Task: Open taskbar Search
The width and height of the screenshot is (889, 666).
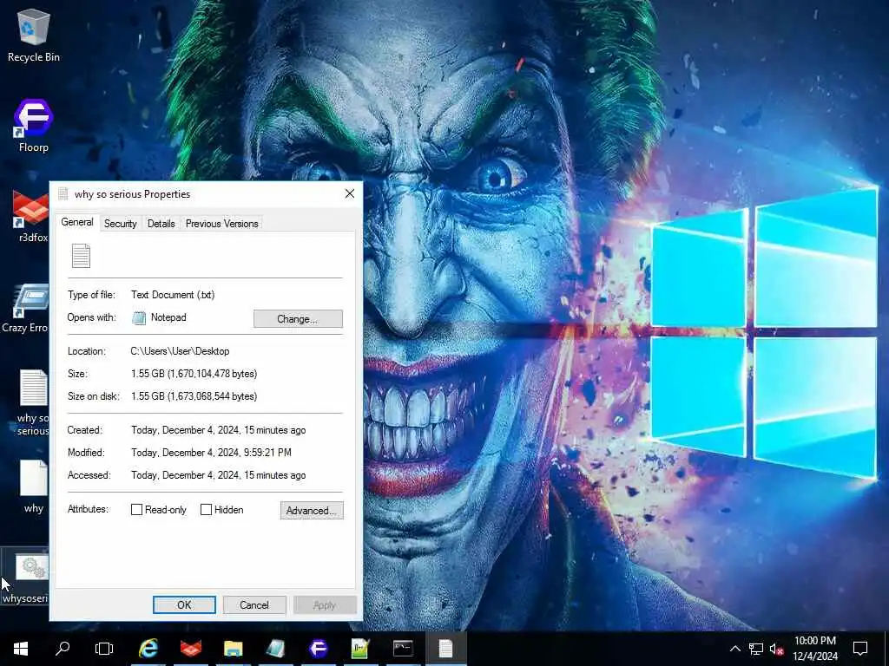Action: click(63, 649)
